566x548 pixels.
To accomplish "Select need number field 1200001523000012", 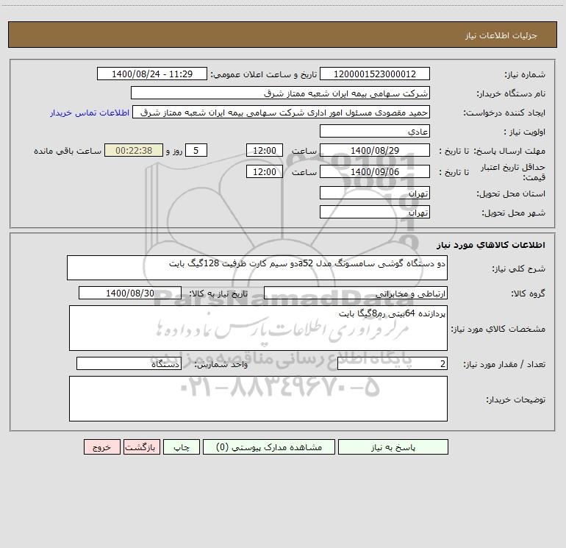I will point(375,74).
